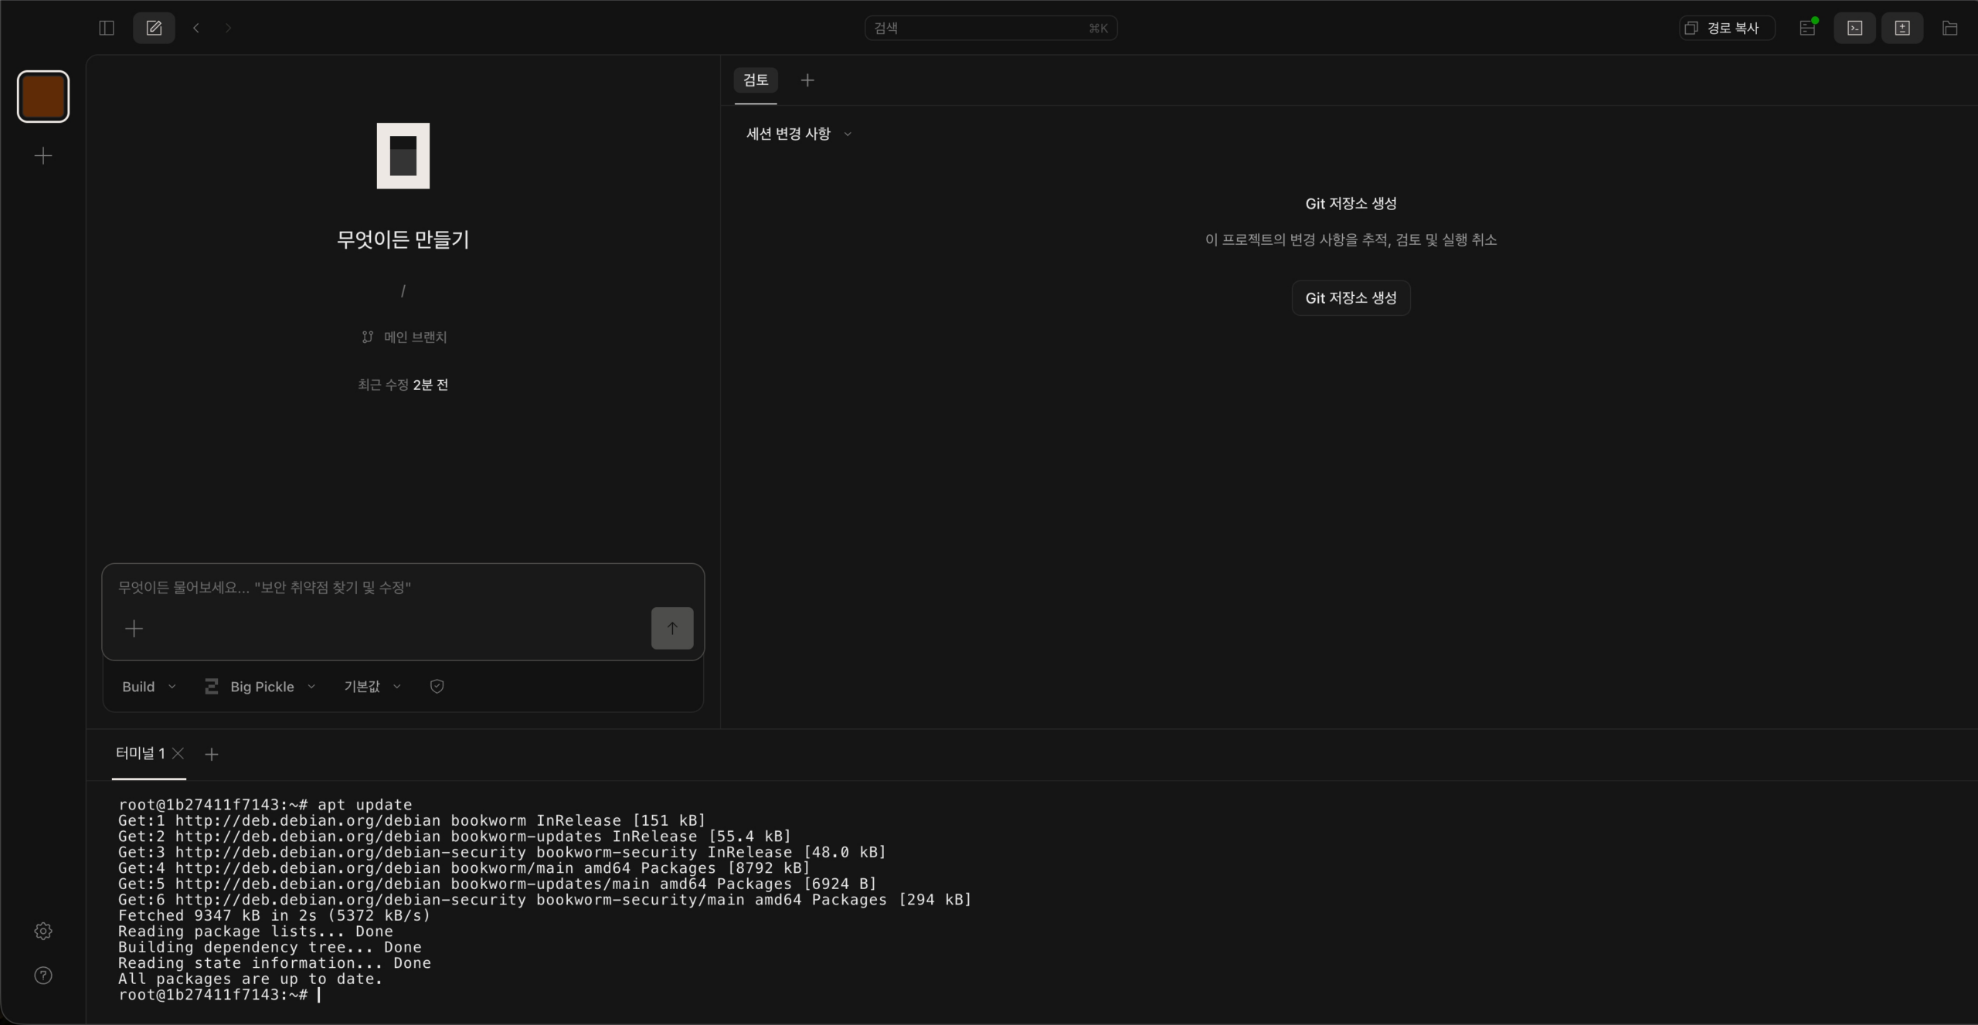Go back with the left arrow
Viewport: 1978px width, 1025px height.
(x=196, y=28)
